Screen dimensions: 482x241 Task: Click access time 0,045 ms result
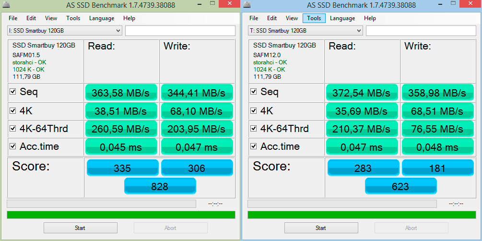[121, 147]
